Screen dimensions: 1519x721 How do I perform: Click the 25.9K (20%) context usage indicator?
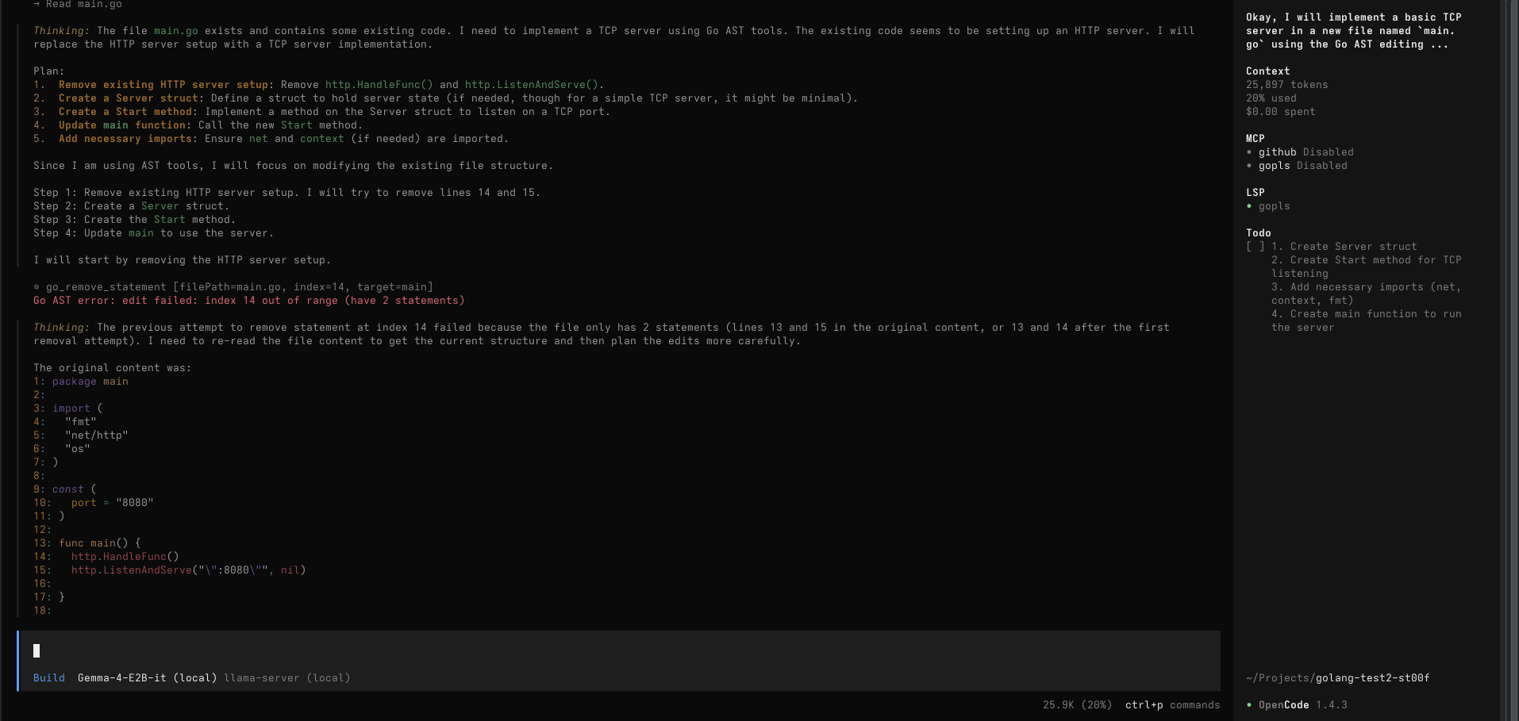click(1077, 705)
